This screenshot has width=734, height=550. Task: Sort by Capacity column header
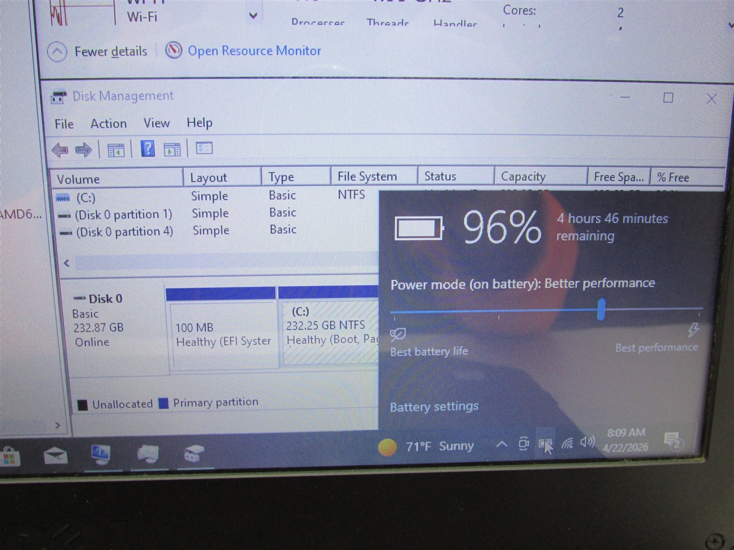[541, 176]
